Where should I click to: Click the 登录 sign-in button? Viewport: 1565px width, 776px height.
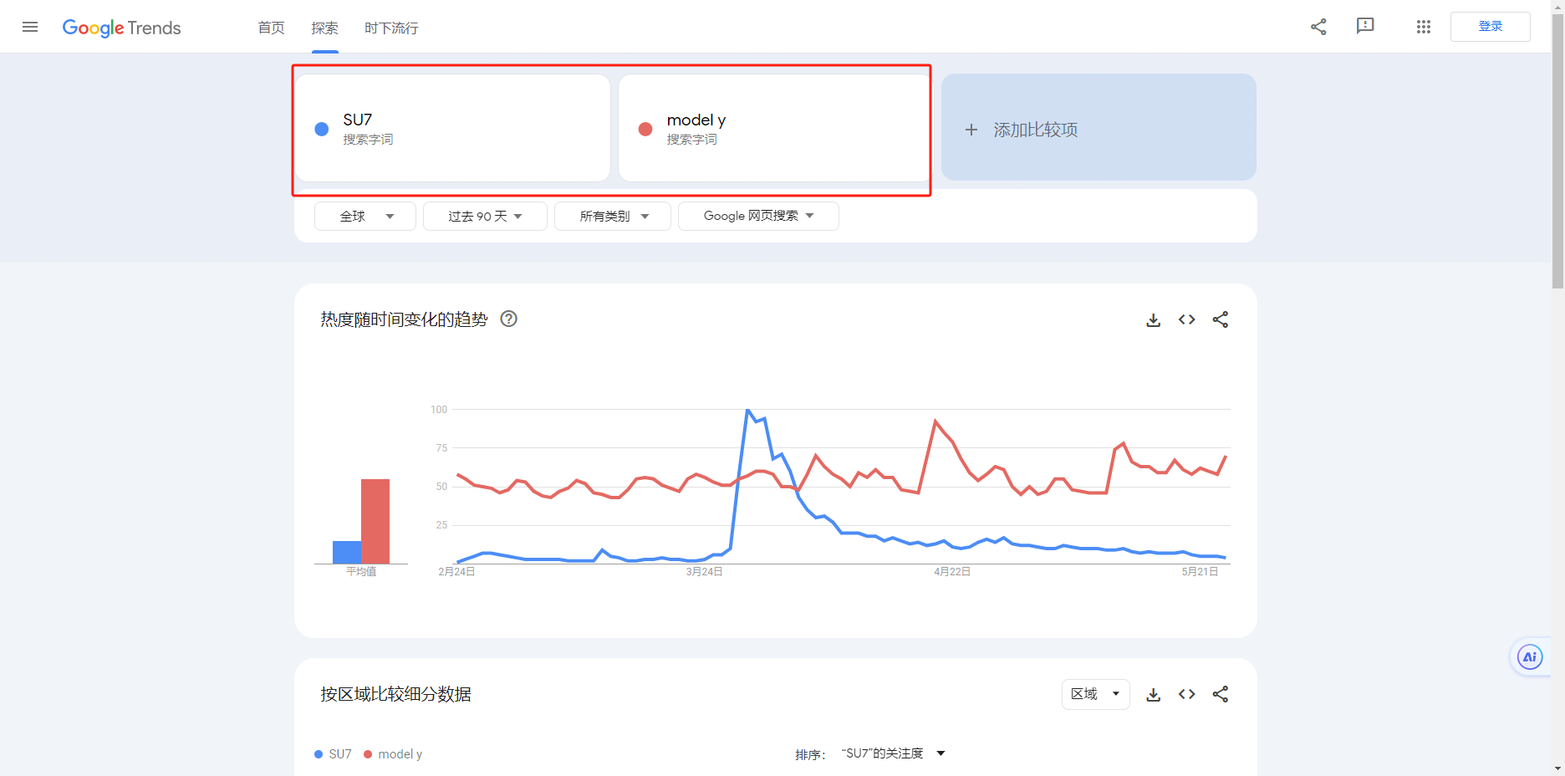coord(1490,27)
